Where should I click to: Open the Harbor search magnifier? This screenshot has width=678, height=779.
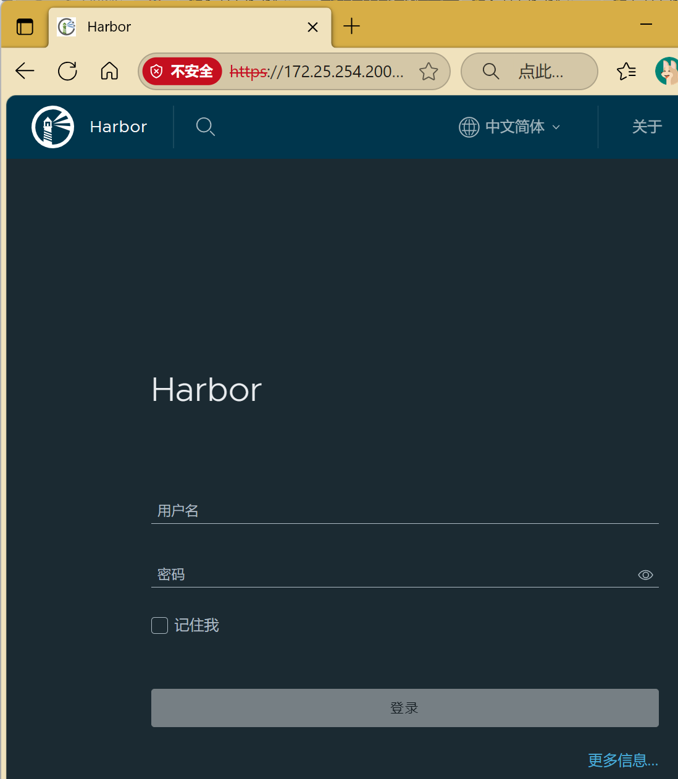pos(205,127)
